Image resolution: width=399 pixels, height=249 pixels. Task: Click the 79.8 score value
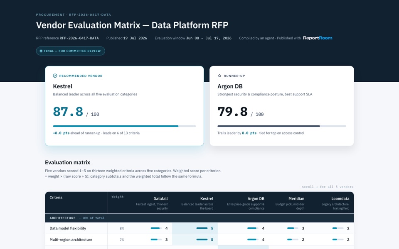(x=233, y=112)
